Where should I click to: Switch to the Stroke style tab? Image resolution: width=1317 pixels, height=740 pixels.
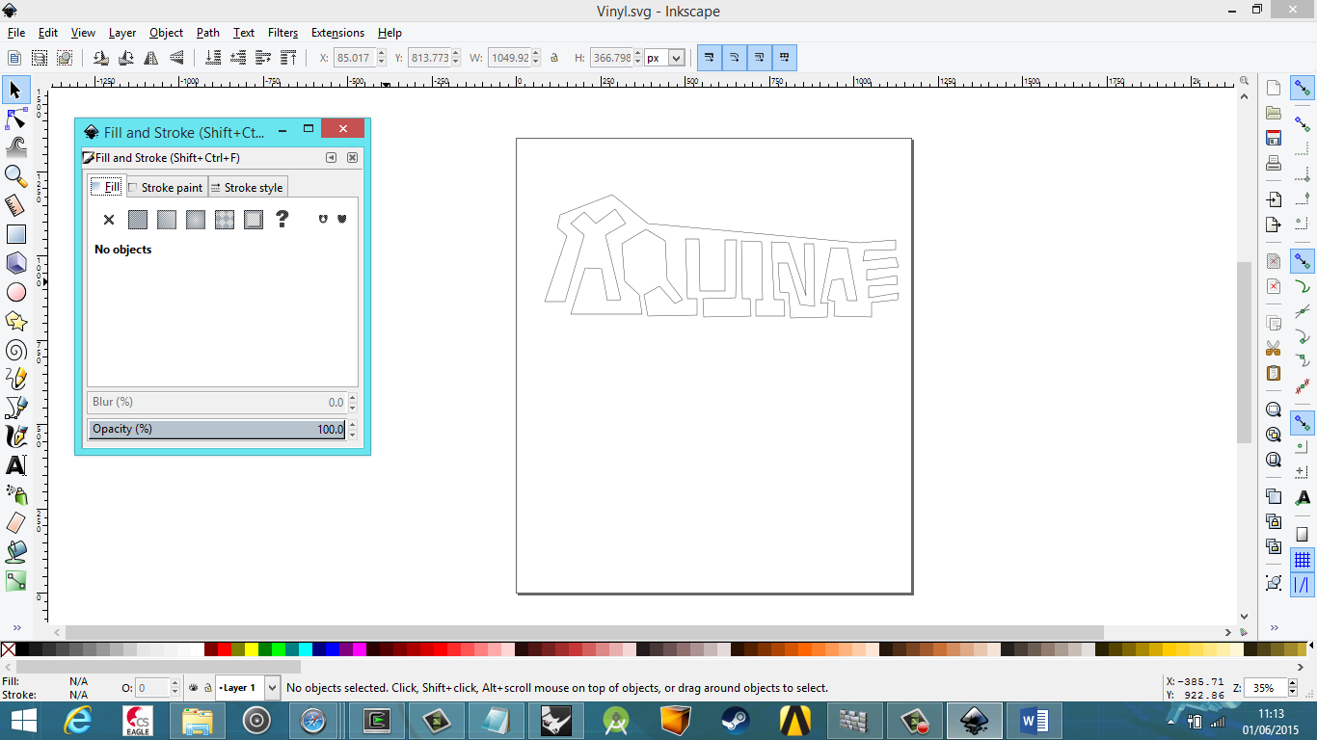click(247, 187)
